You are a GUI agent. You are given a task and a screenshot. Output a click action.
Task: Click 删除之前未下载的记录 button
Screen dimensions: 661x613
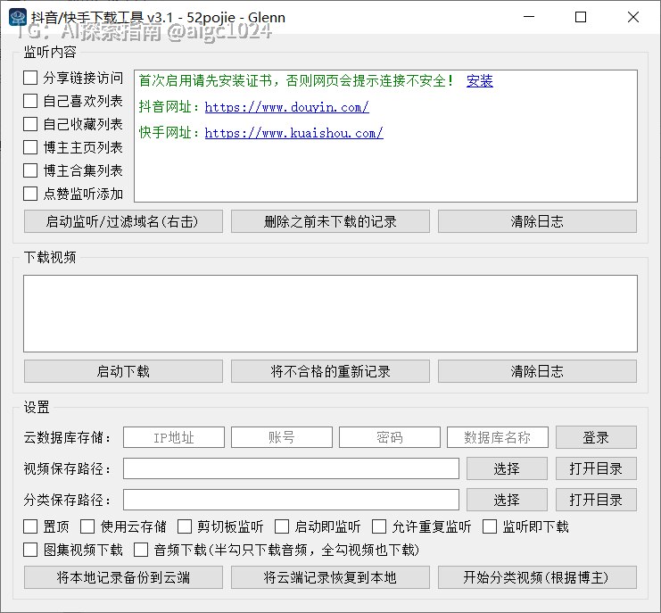pyautogui.click(x=330, y=221)
